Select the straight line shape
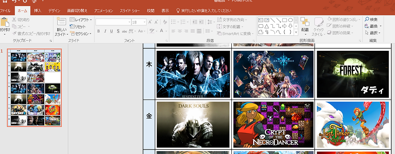395x154 pixels. 273,20
